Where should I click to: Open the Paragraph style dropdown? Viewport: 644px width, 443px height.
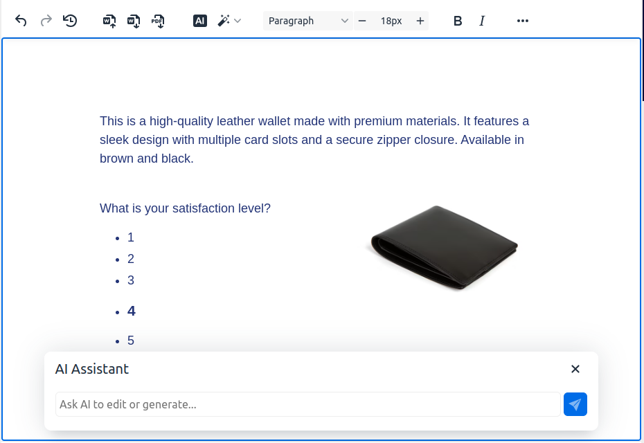pyautogui.click(x=308, y=21)
